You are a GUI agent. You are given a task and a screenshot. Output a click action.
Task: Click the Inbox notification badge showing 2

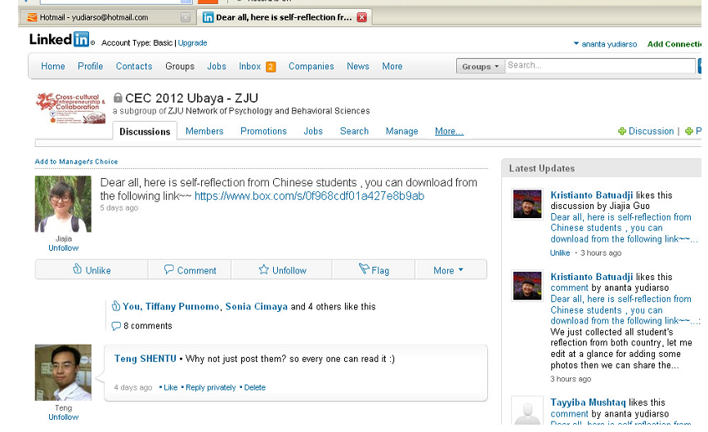(x=271, y=67)
